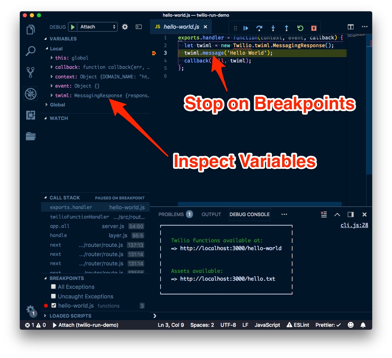Expand the twiml MessagingResponse variable

[x=51, y=95]
